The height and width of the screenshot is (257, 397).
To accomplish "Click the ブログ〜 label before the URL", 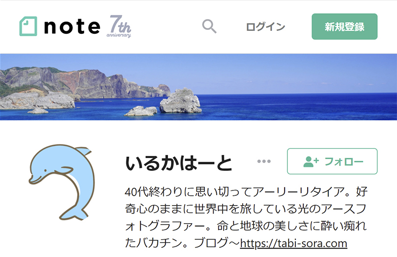I will pos(217,243).
